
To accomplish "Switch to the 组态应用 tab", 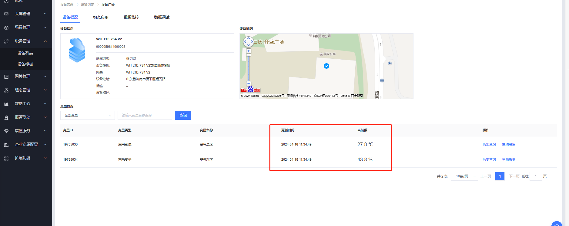I will coord(101,17).
